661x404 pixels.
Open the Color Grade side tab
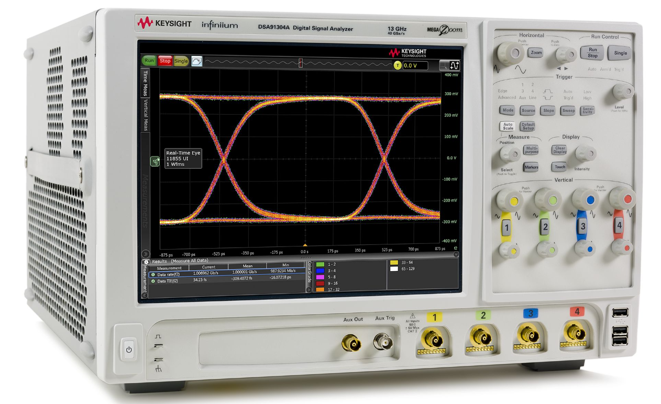pyautogui.click(x=309, y=272)
